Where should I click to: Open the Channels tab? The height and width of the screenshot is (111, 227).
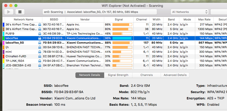click(x=147, y=75)
